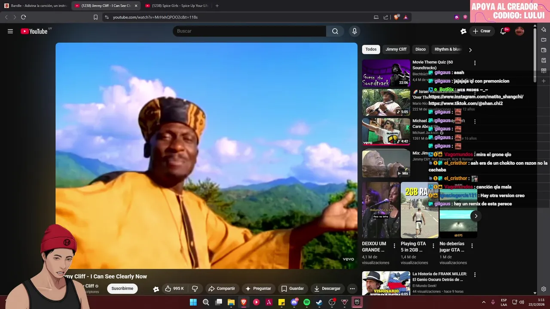
Task: Click the browser address bar URL
Action: pos(155,17)
